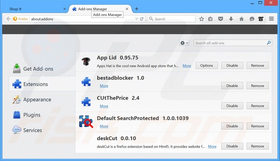Remove the bestadblocker extension

tap(258, 86)
